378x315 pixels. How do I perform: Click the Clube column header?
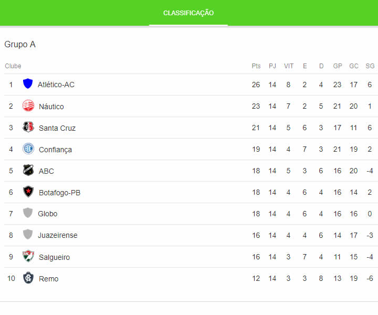click(13, 66)
